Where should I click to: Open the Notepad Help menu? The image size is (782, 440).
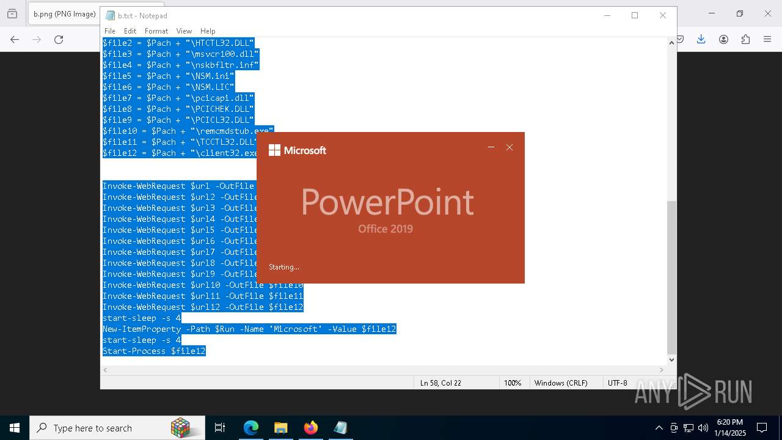[x=208, y=31]
